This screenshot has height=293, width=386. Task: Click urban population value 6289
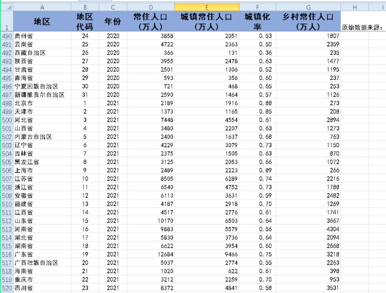click(x=207, y=178)
